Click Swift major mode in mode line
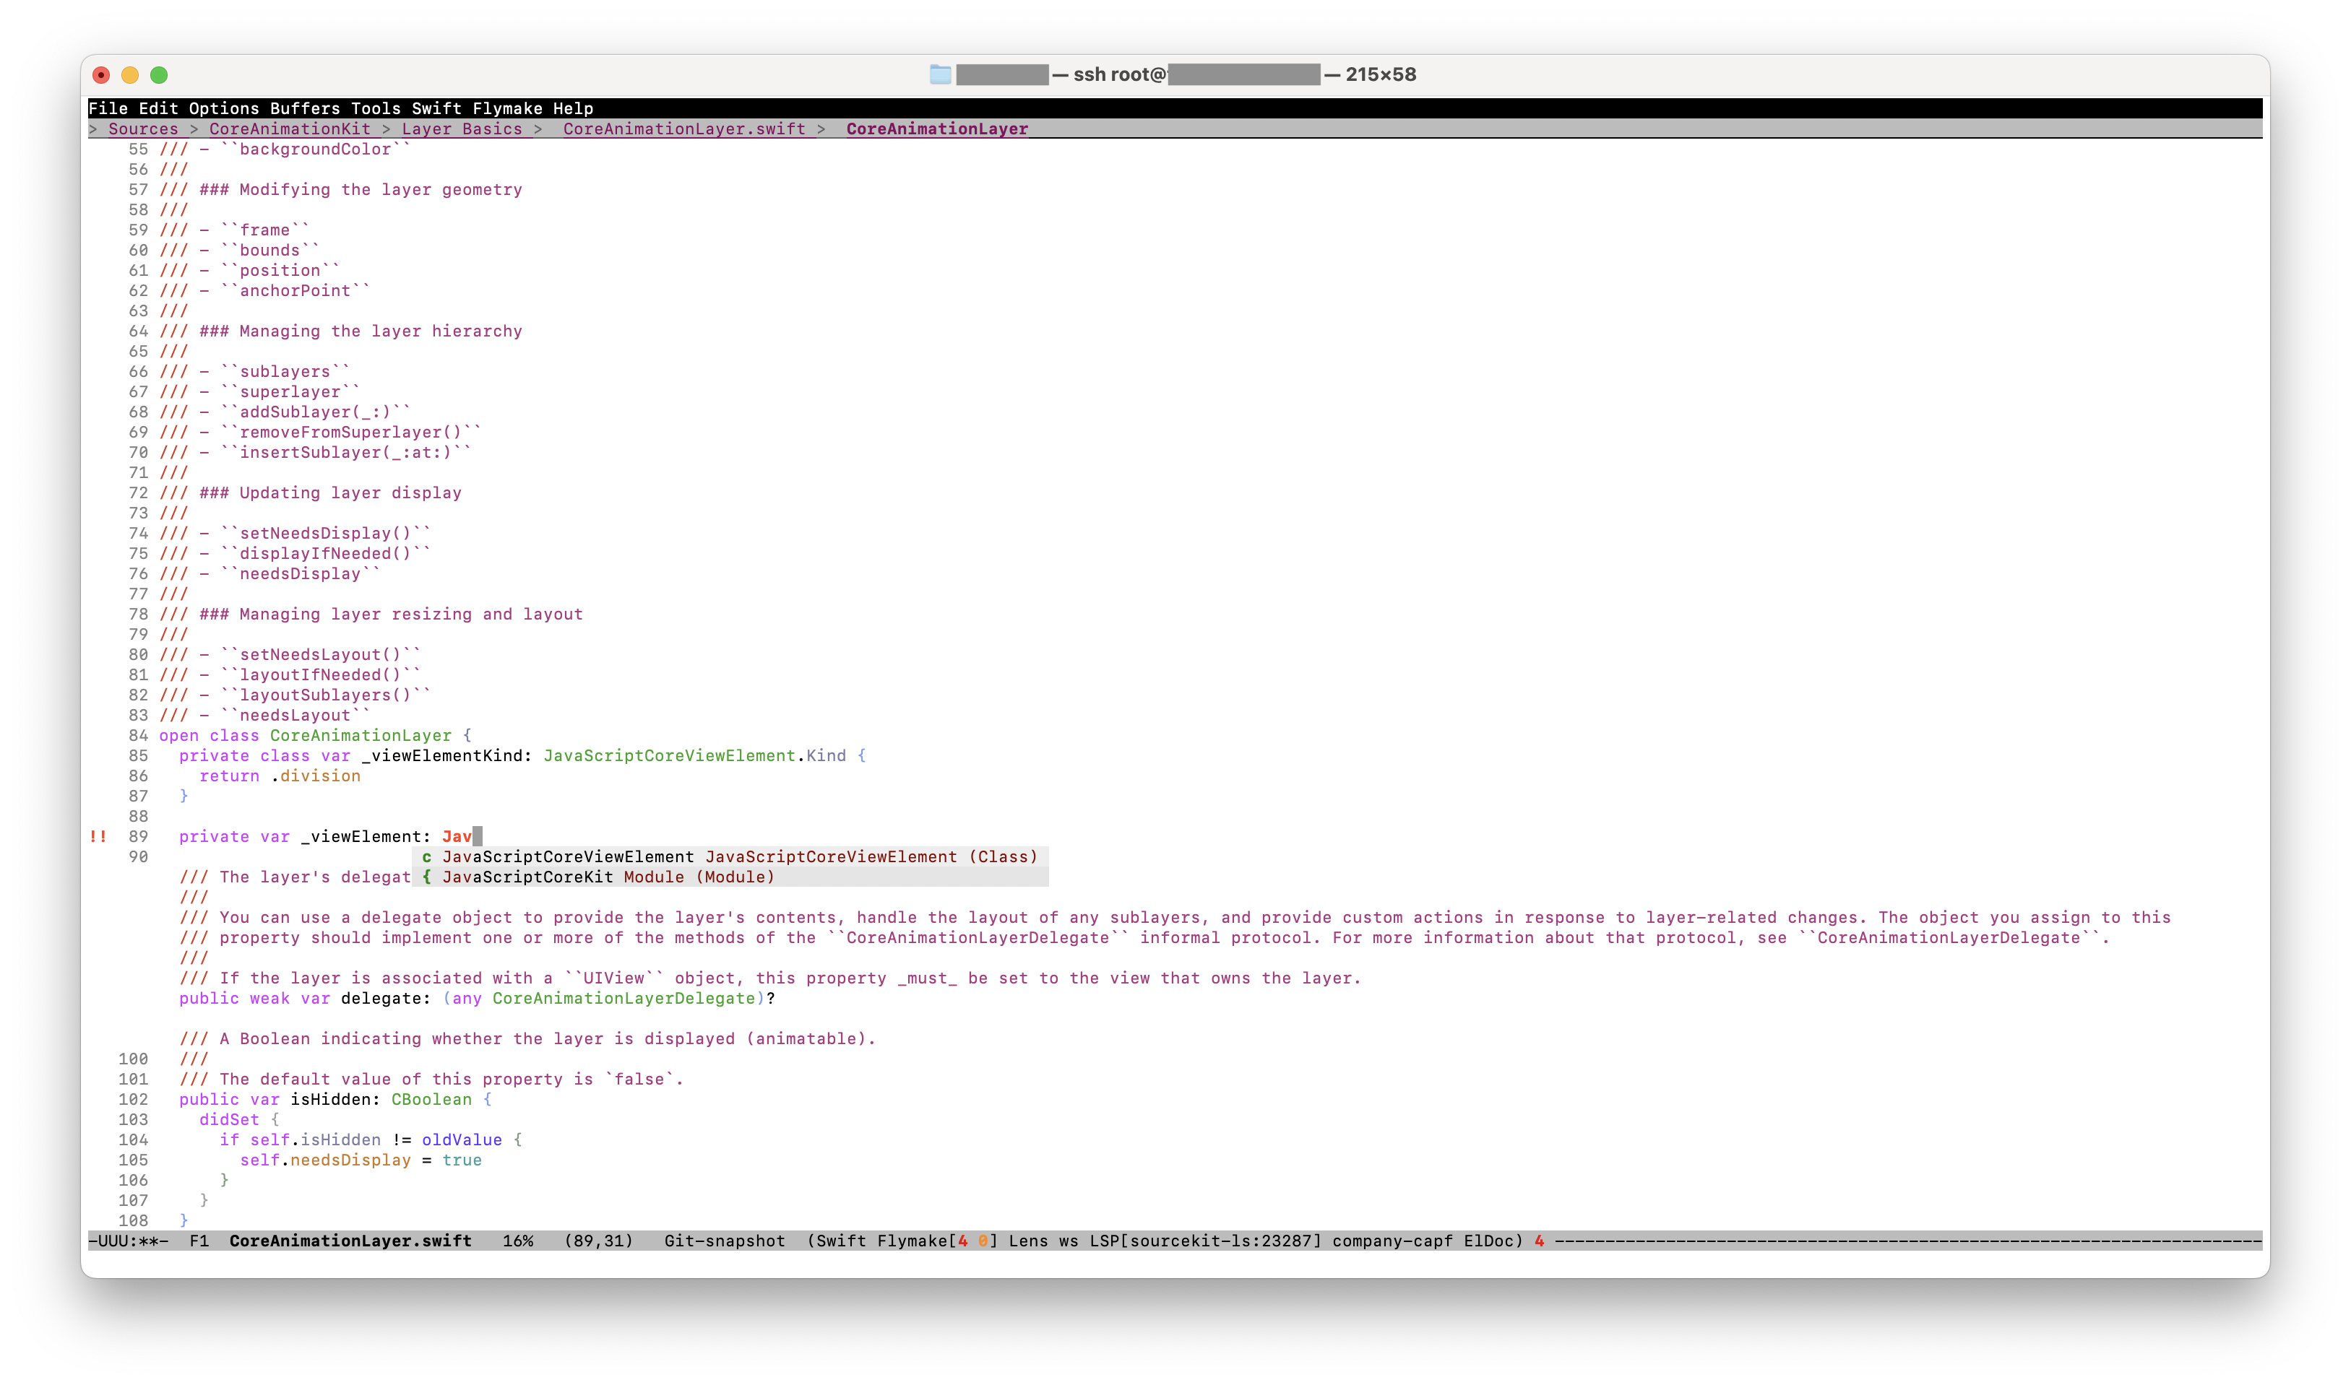Viewport: 2351px width, 1385px height. coord(840,1241)
